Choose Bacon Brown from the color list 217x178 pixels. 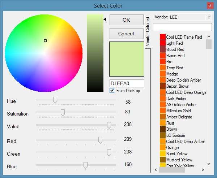click(178, 86)
